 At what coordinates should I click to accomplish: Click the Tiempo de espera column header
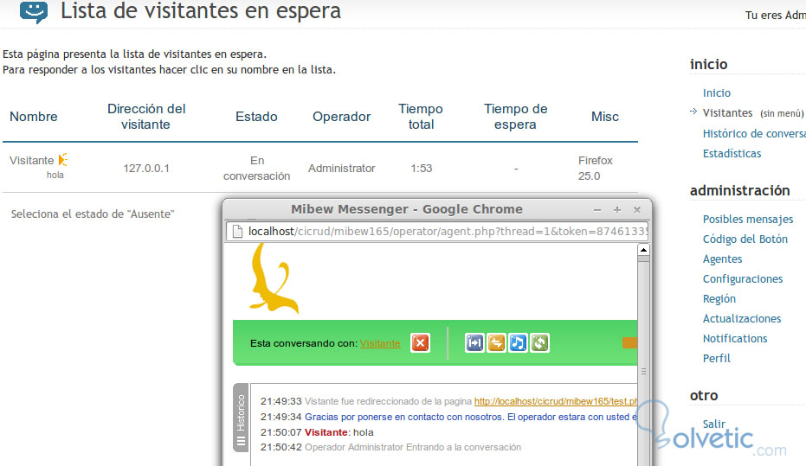pyautogui.click(x=516, y=117)
